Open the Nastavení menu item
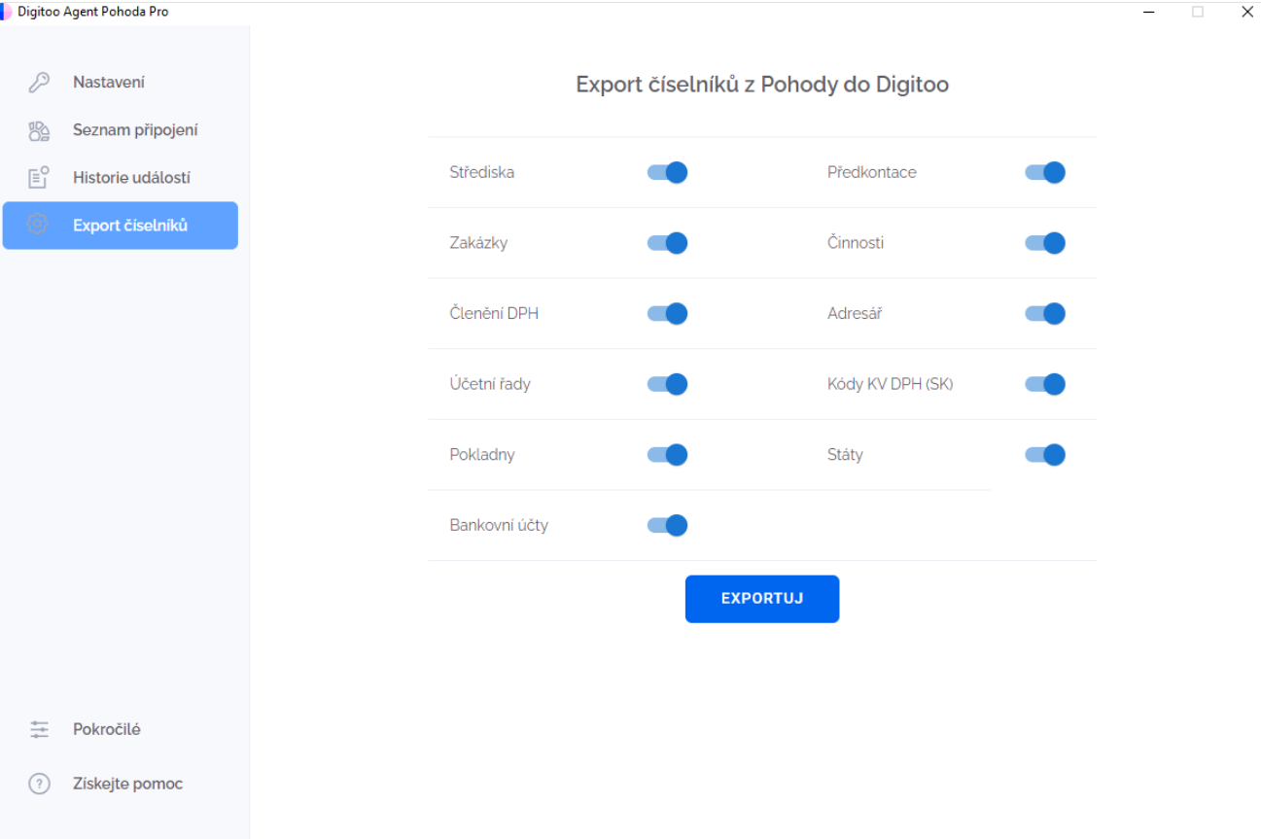The image size is (1261, 839). [x=121, y=83]
